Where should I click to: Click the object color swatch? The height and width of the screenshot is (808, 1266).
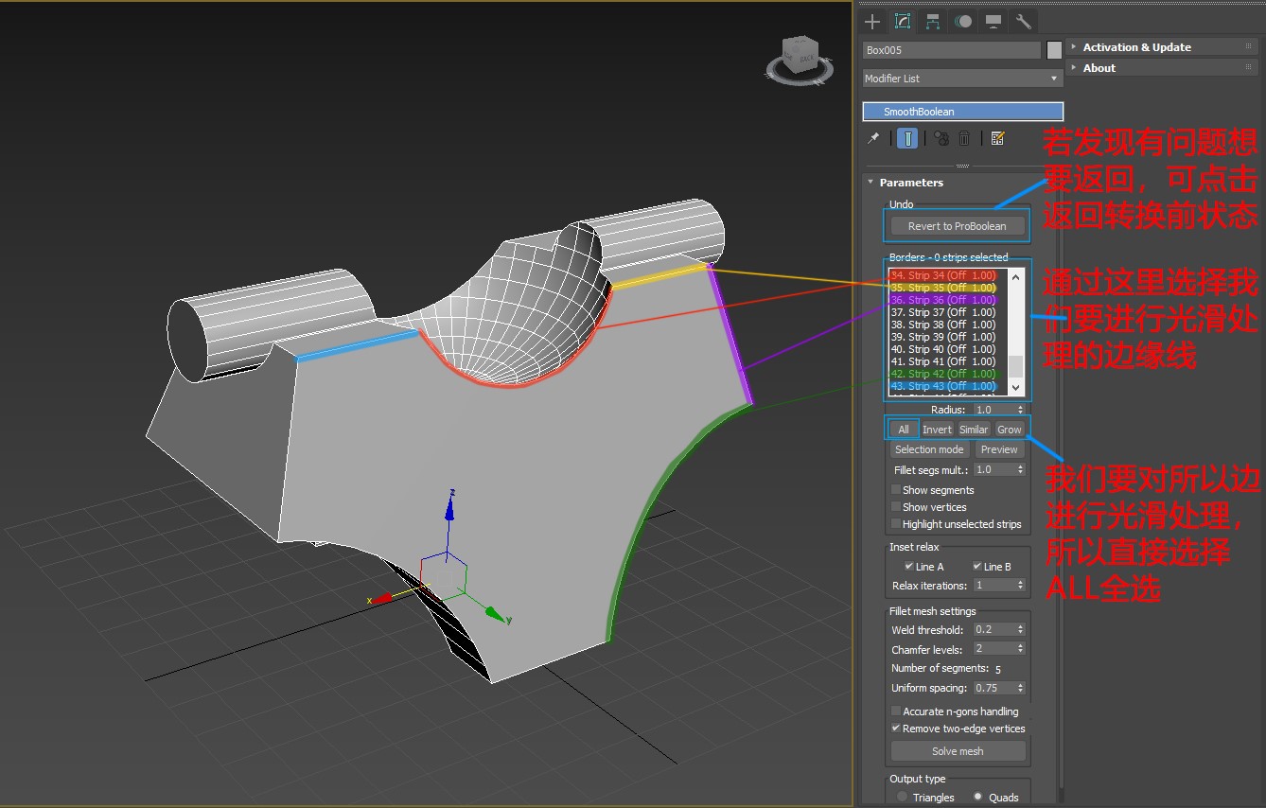click(x=1054, y=50)
